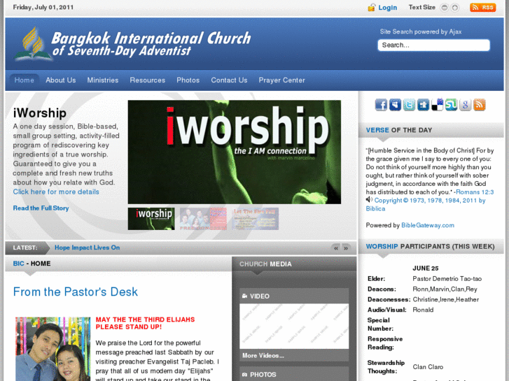Open the Photos menu item
This screenshot has width=509, height=381.
pyautogui.click(x=188, y=80)
